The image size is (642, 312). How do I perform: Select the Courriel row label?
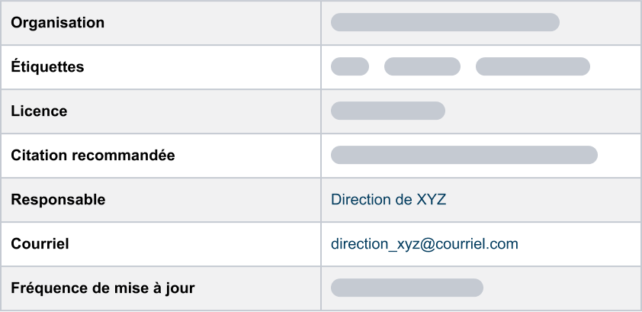click(40, 244)
